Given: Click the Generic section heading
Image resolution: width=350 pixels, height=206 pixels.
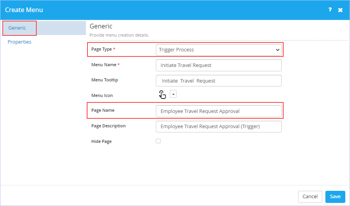Looking at the screenshot, I should [x=101, y=26].
